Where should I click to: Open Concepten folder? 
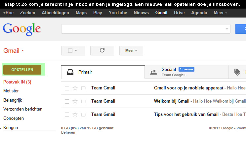14,118
